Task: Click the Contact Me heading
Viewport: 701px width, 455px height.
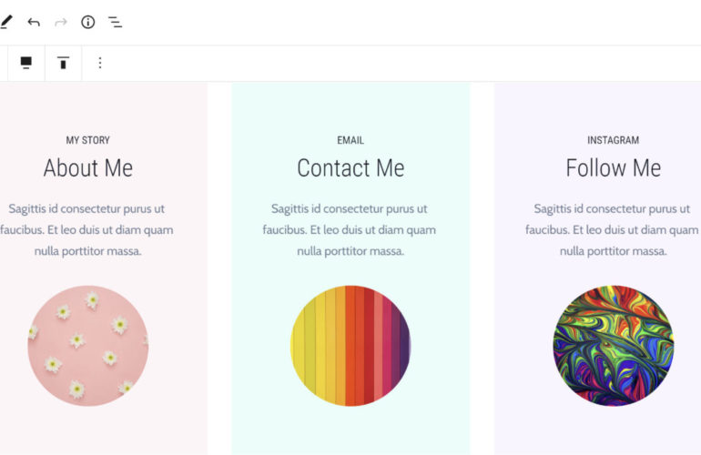Action: (x=350, y=168)
